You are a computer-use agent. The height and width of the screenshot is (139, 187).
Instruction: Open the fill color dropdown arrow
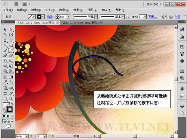34,16
